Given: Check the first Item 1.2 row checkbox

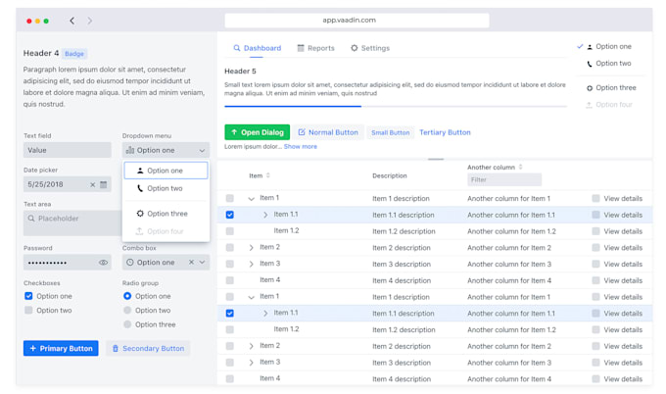Looking at the screenshot, I should pyautogui.click(x=230, y=231).
